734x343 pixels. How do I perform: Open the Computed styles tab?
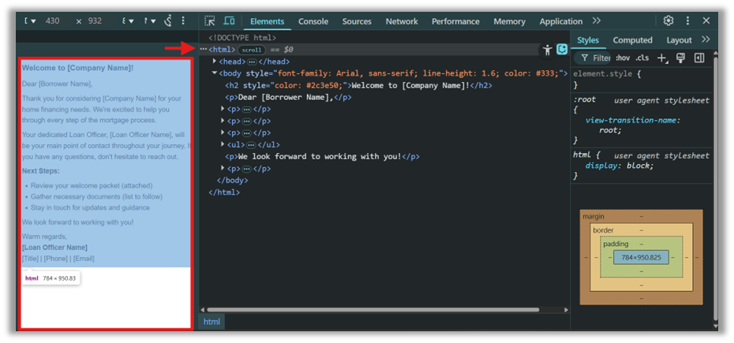coord(632,40)
